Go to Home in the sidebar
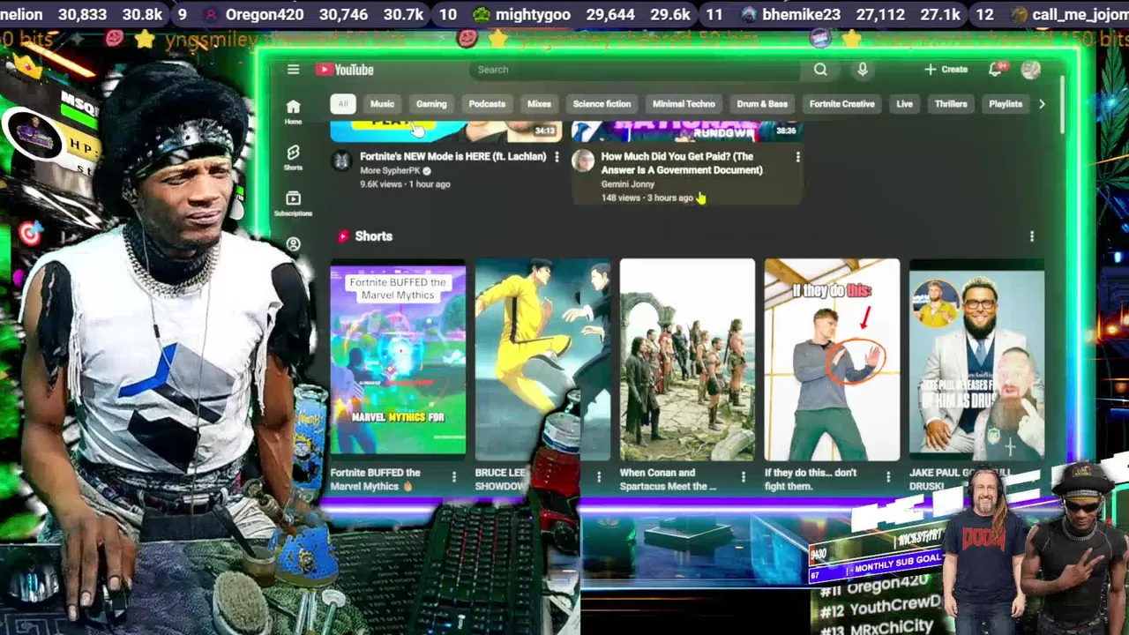The width and height of the screenshot is (1129, 635). tap(293, 111)
